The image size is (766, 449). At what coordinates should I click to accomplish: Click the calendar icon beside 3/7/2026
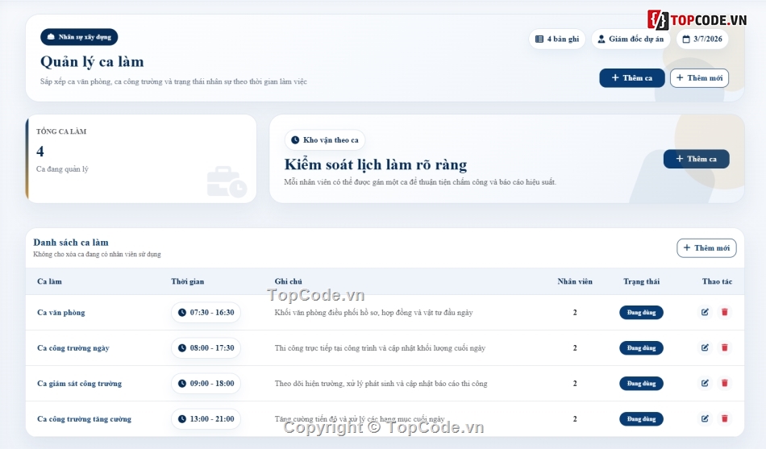pyautogui.click(x=686, y=39)
